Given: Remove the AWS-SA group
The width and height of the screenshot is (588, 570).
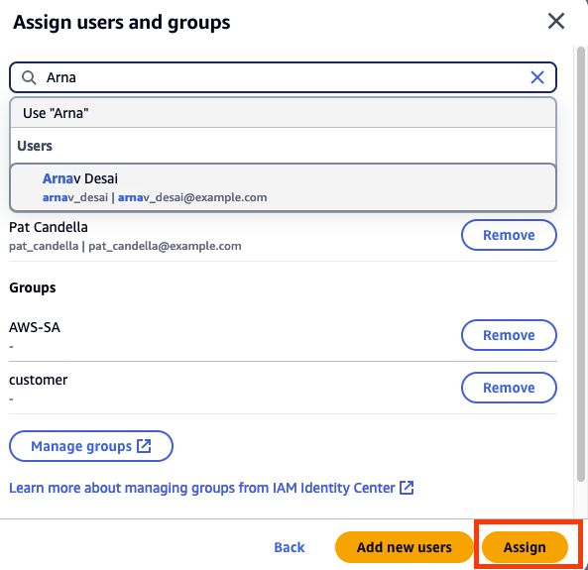Looking at the screenshot, I should [509, 335].
